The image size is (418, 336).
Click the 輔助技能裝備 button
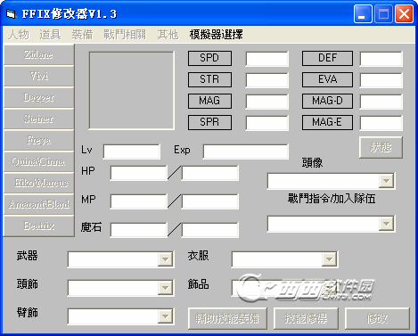click(227, 318)
